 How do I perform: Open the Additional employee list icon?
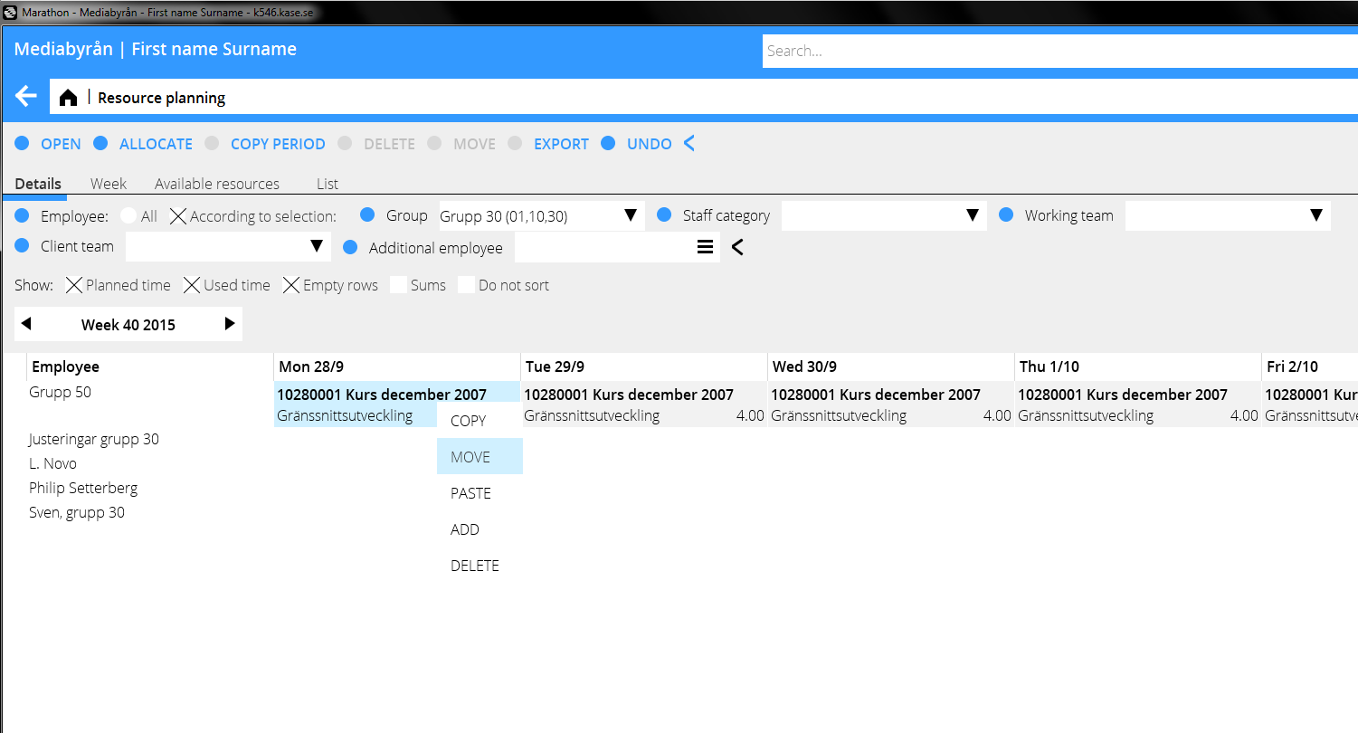coord(705,247)
